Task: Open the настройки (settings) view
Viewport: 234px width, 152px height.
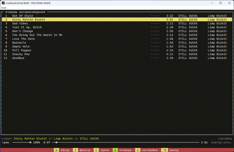Action: (150, 150)
